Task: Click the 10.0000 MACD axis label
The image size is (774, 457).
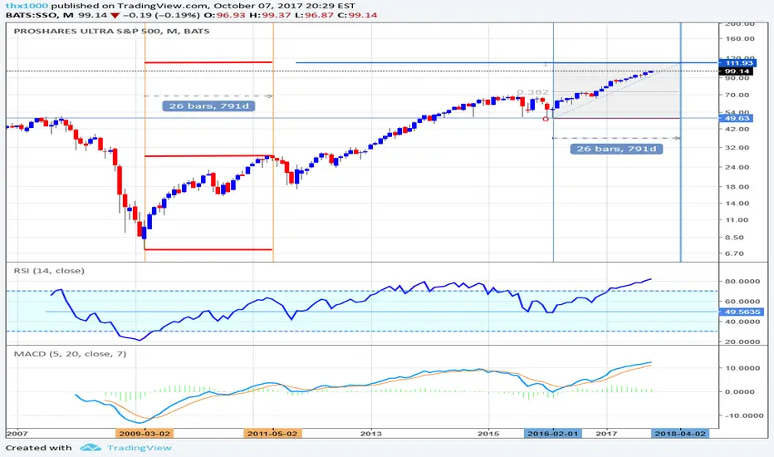Action: click(x=742, y=368)
